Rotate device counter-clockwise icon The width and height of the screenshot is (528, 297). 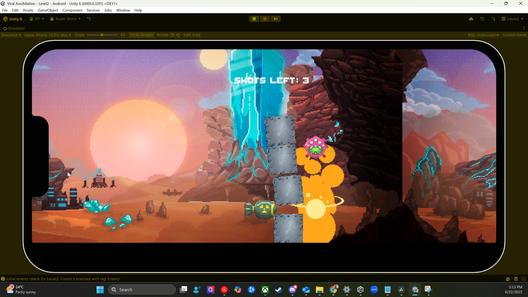click(x=173, y=35)
